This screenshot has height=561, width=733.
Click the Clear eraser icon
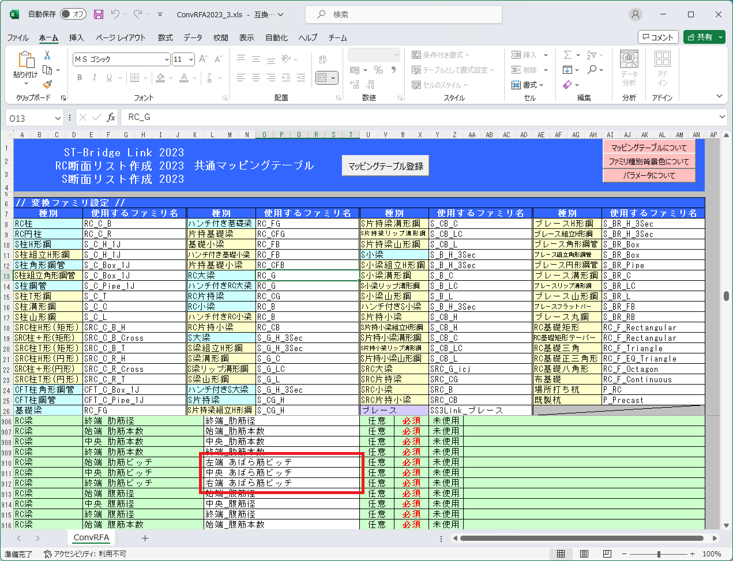tap(567, 85)
